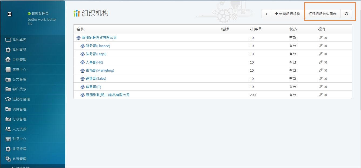Image resolution: width=361 pixels, height=168 pixels.
Task: Open 项目管理 in sidebar
Action: [33, 109]
